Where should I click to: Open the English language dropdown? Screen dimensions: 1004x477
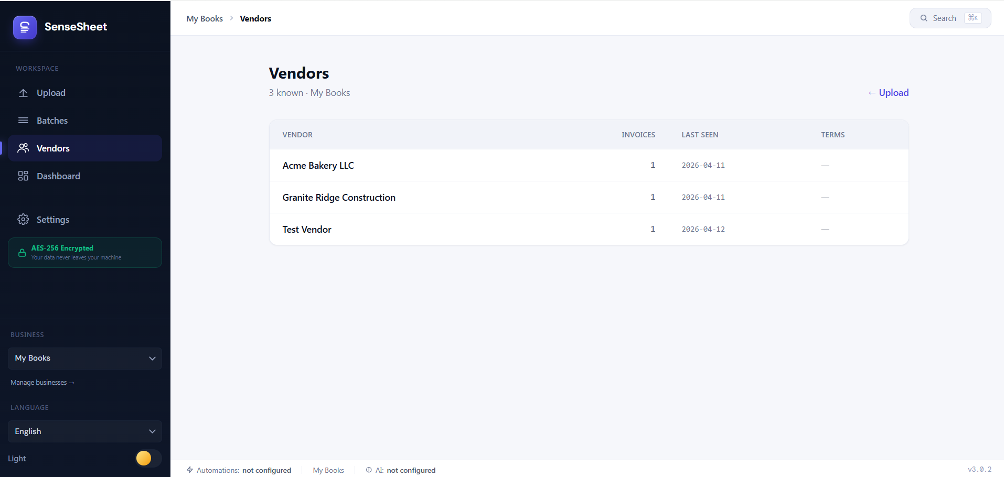(x=84, y=431)
